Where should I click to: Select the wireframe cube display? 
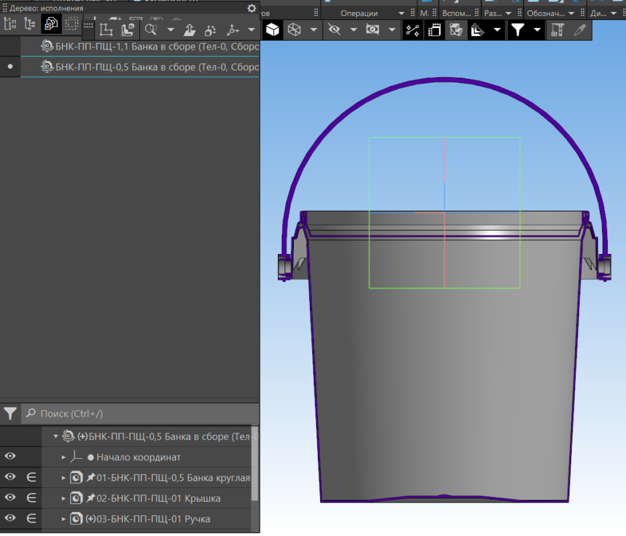pos(294,29)
